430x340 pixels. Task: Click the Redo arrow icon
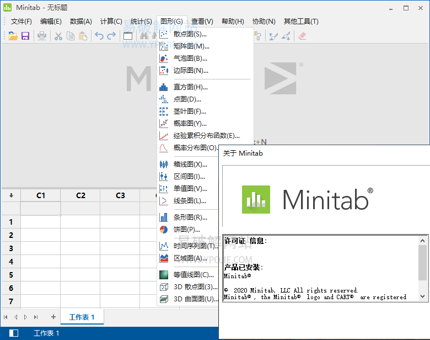(111, 36)
